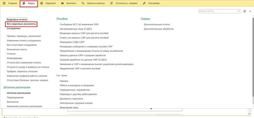Close the section menu panel
The image size is (254, 118).
(250, 11)
